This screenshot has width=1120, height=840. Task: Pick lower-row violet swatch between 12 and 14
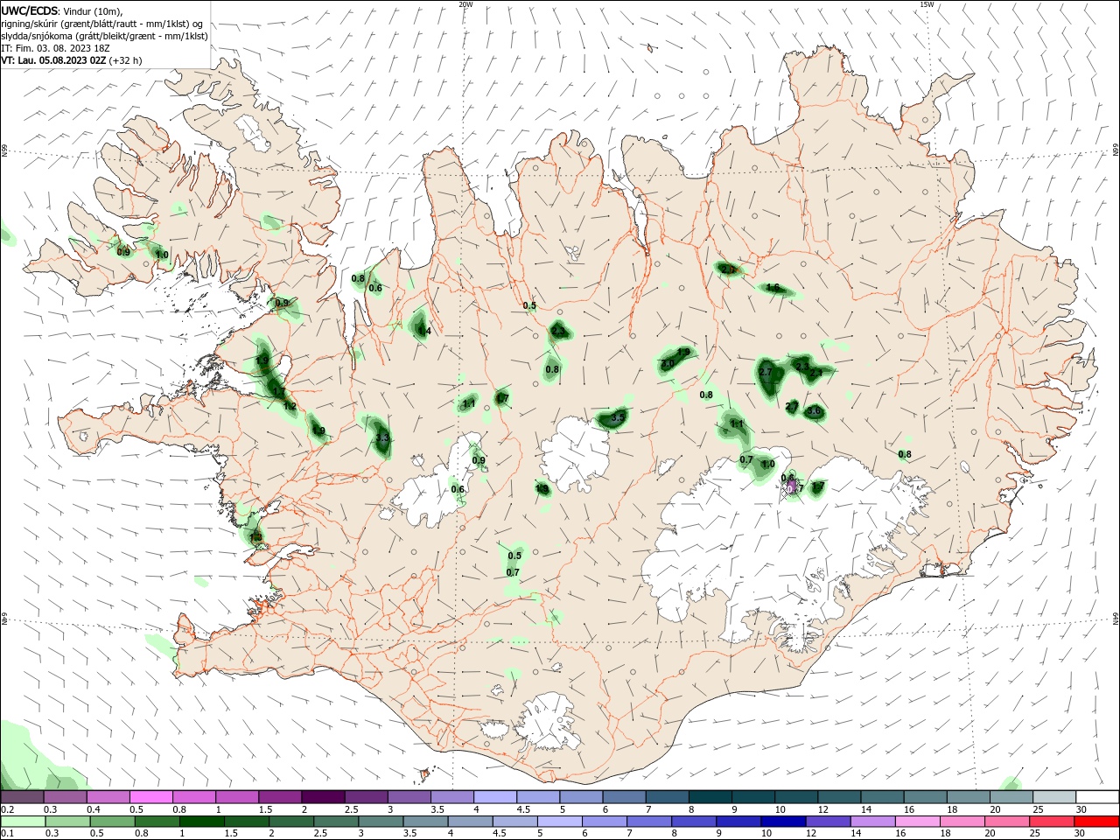click(828, 822)
